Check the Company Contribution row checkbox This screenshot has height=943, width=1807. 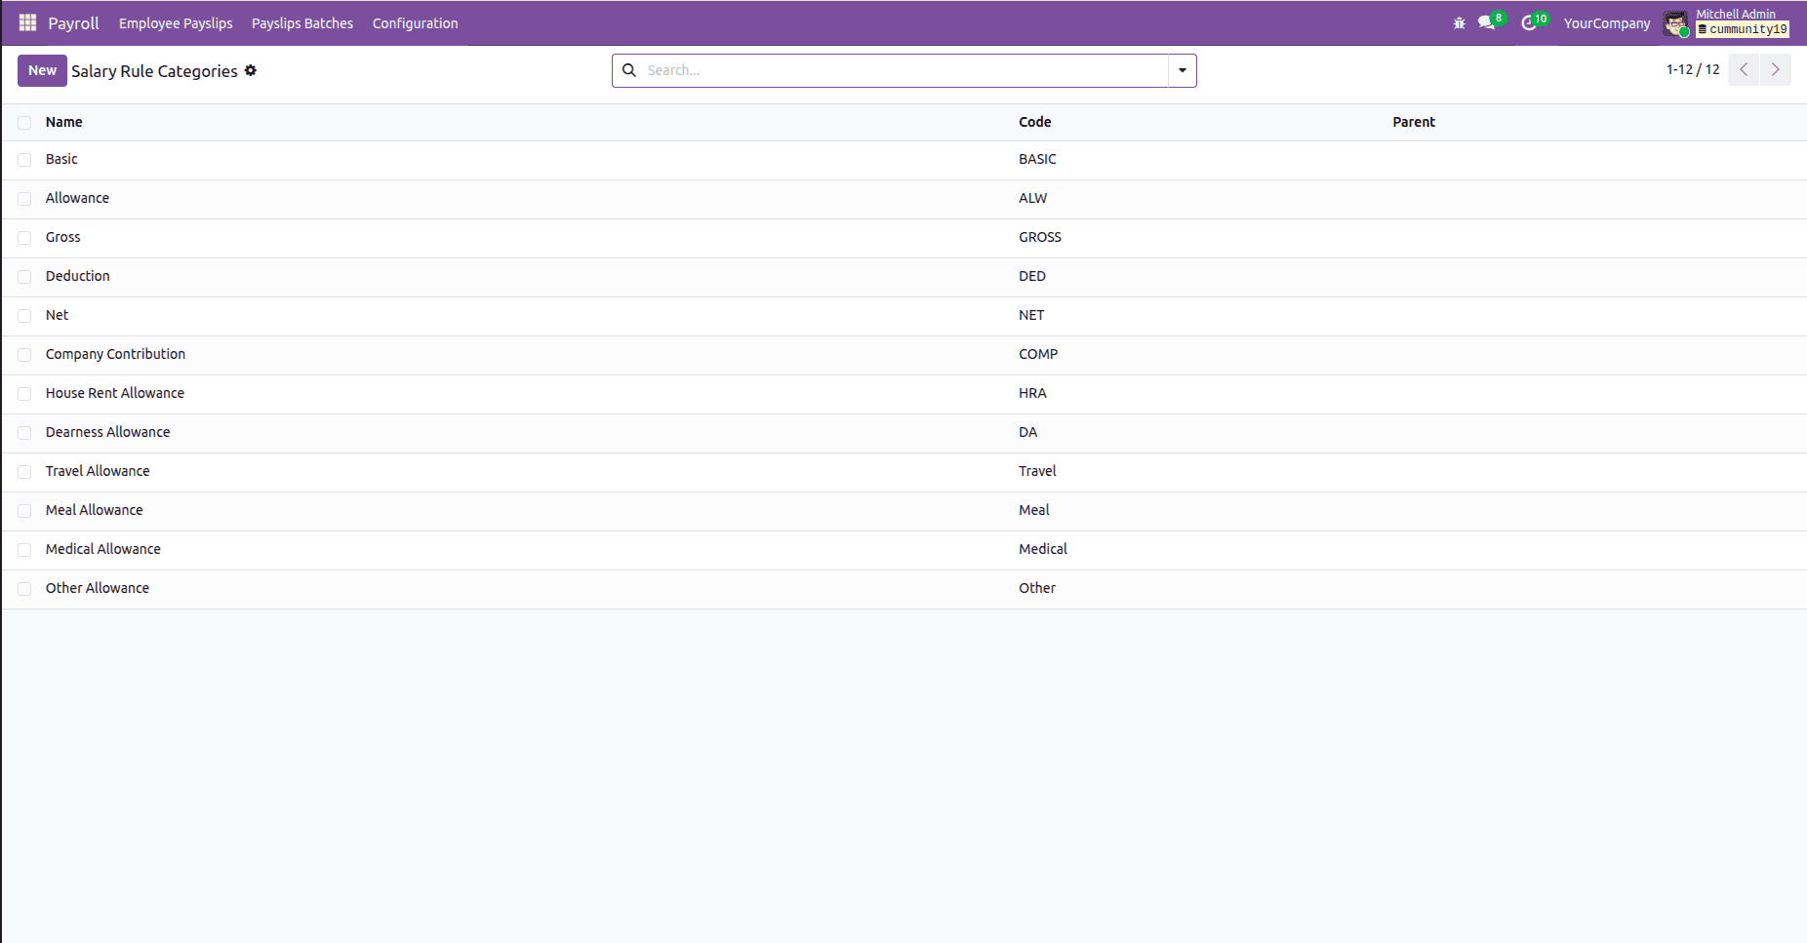(x=24, y=355)
